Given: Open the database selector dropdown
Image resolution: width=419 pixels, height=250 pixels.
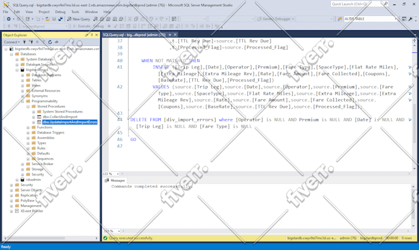Looking at the screenshot, I should click(x=67, y=26).
